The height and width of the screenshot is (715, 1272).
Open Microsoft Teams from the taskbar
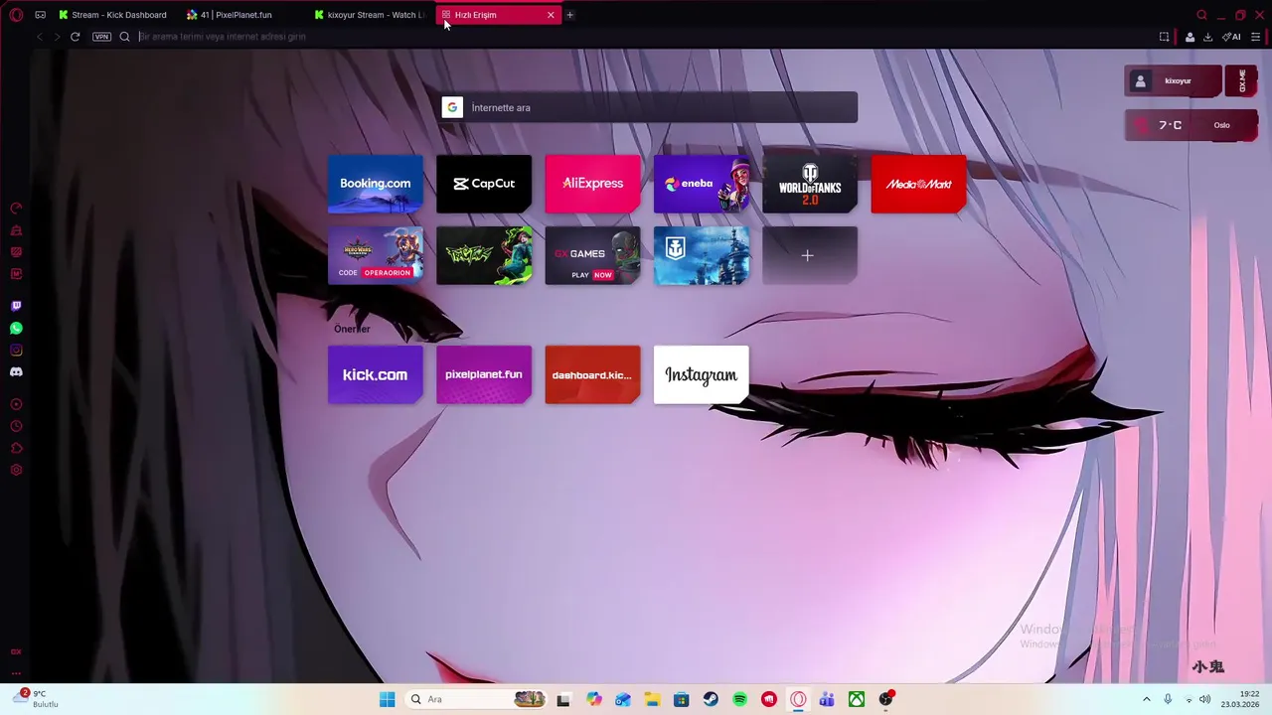coord(827,699)
